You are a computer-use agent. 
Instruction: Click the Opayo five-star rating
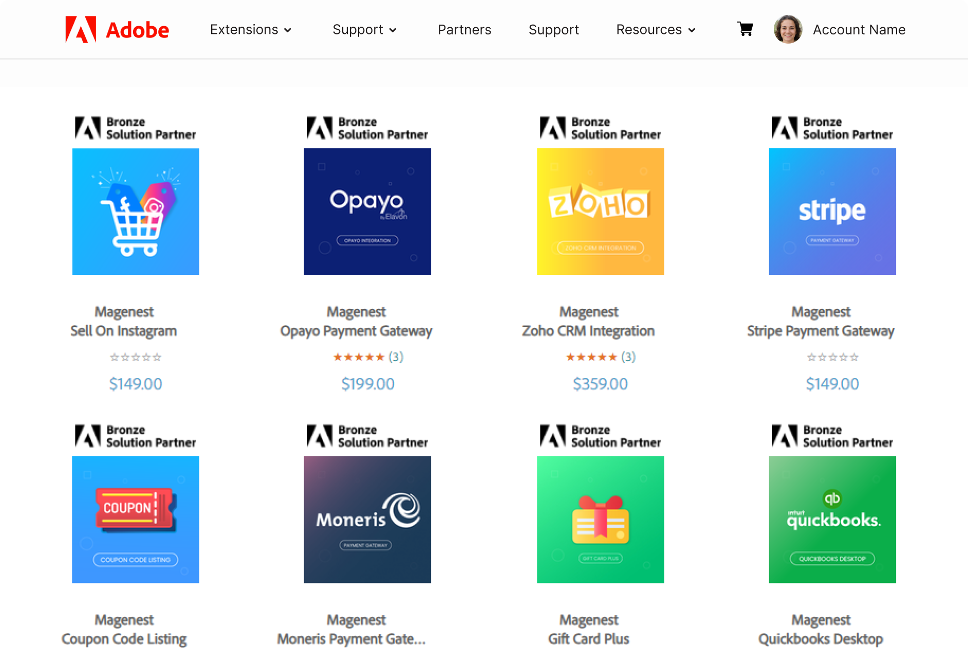coord(359,357)
